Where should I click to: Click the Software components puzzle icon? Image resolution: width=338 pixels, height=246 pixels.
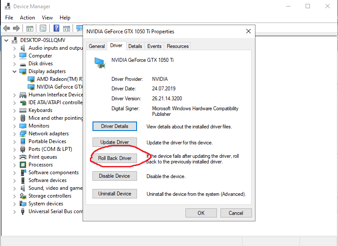point(23,172)
